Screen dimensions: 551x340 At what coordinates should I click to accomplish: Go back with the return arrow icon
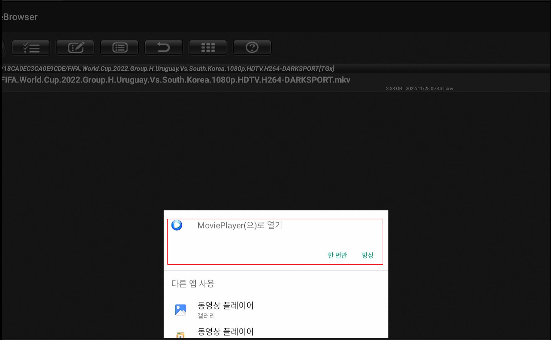click(x=164, y=47)
